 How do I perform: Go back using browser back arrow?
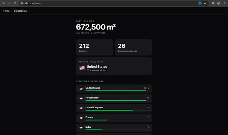(4, 3)
